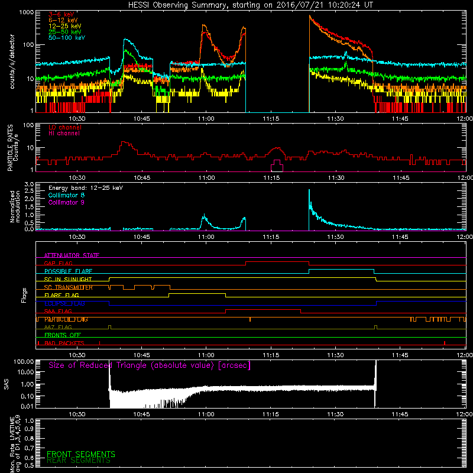Click the magenta HI channel legend label
The height and width of the screenshot is (473, 473).
pyautogui.click(x=64, y=134)
